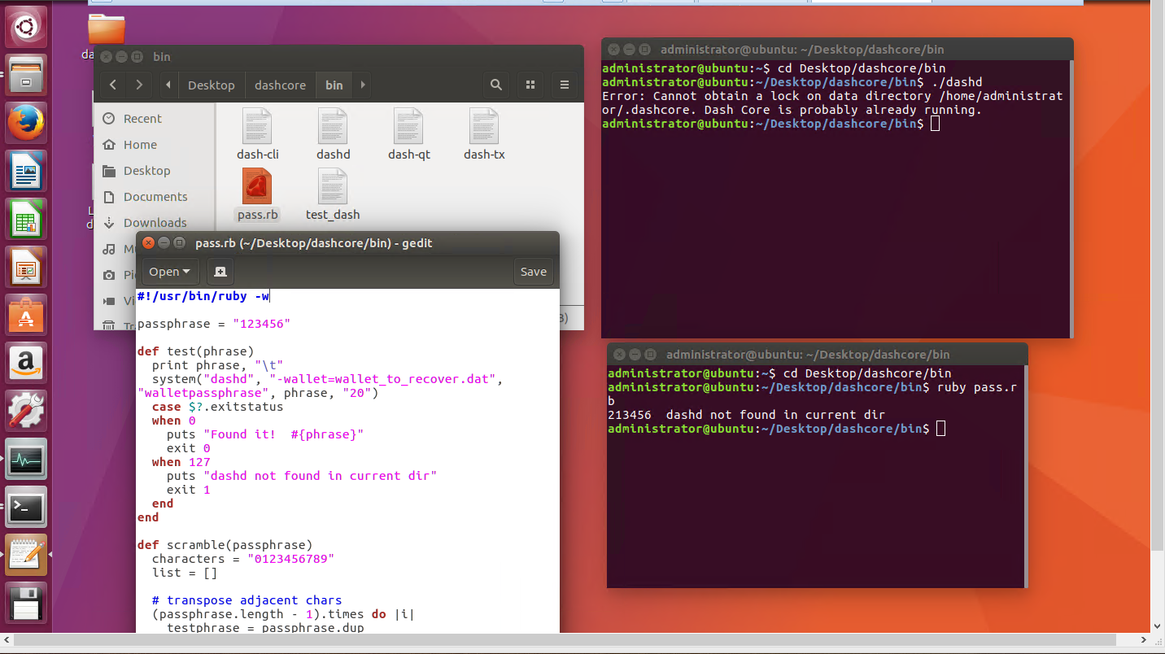Switch to gedit text editor launcher icon
This screenshot has width=1165, height=654.
click(x=27, y=555)
